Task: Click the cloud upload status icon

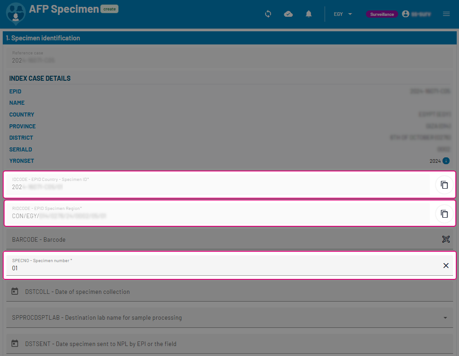Action: [288, 14]
